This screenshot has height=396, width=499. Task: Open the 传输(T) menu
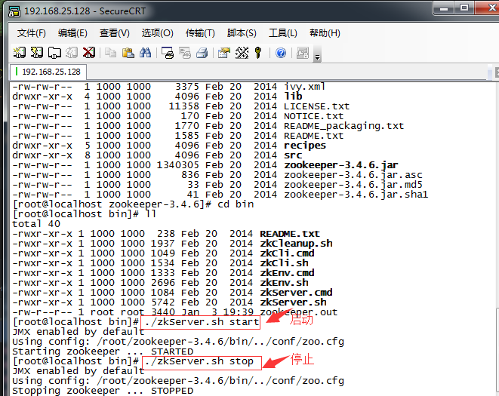pyautogui.click(x=200, y=32)
